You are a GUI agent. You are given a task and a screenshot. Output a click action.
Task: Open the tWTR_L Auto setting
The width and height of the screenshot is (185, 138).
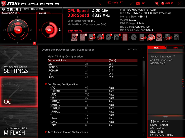tap(111, 105)
